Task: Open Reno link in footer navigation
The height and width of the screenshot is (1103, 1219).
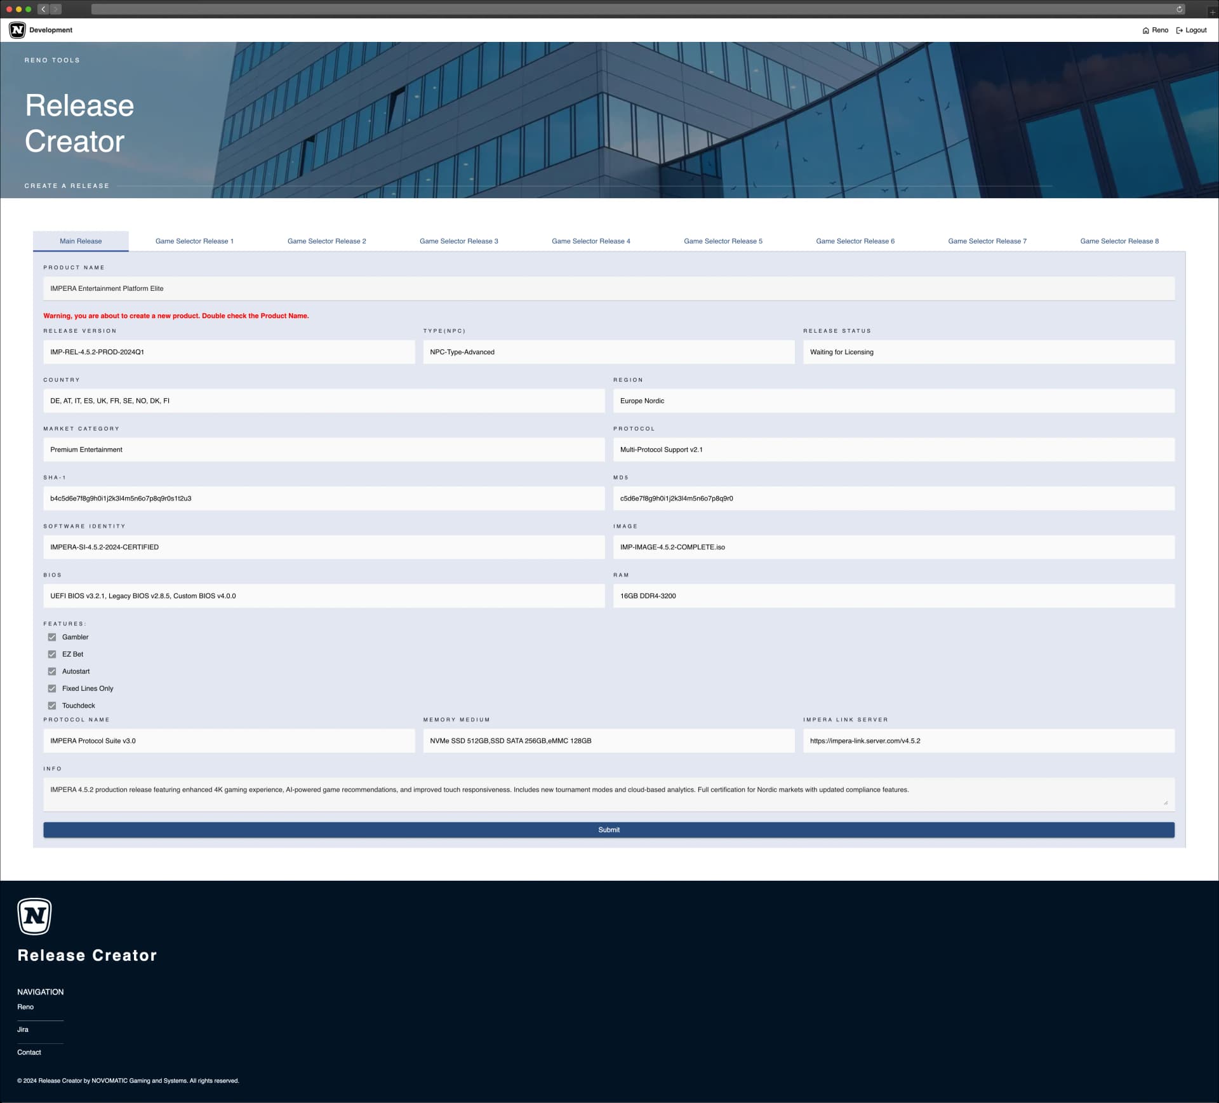Action: [25, 1007]
